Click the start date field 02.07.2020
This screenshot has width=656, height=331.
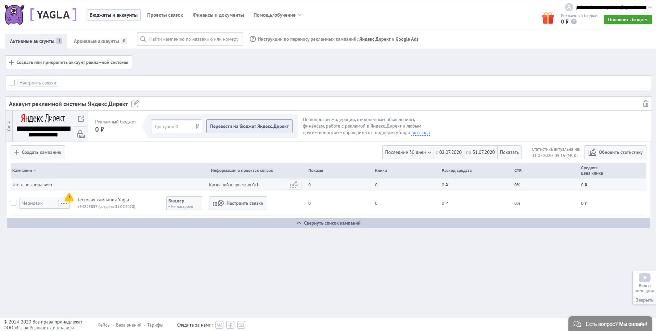tap(449, 153)
